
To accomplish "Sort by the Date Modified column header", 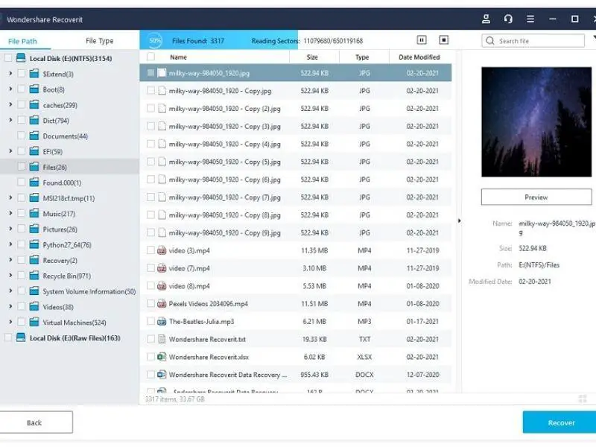I will [x=419, y=57].
